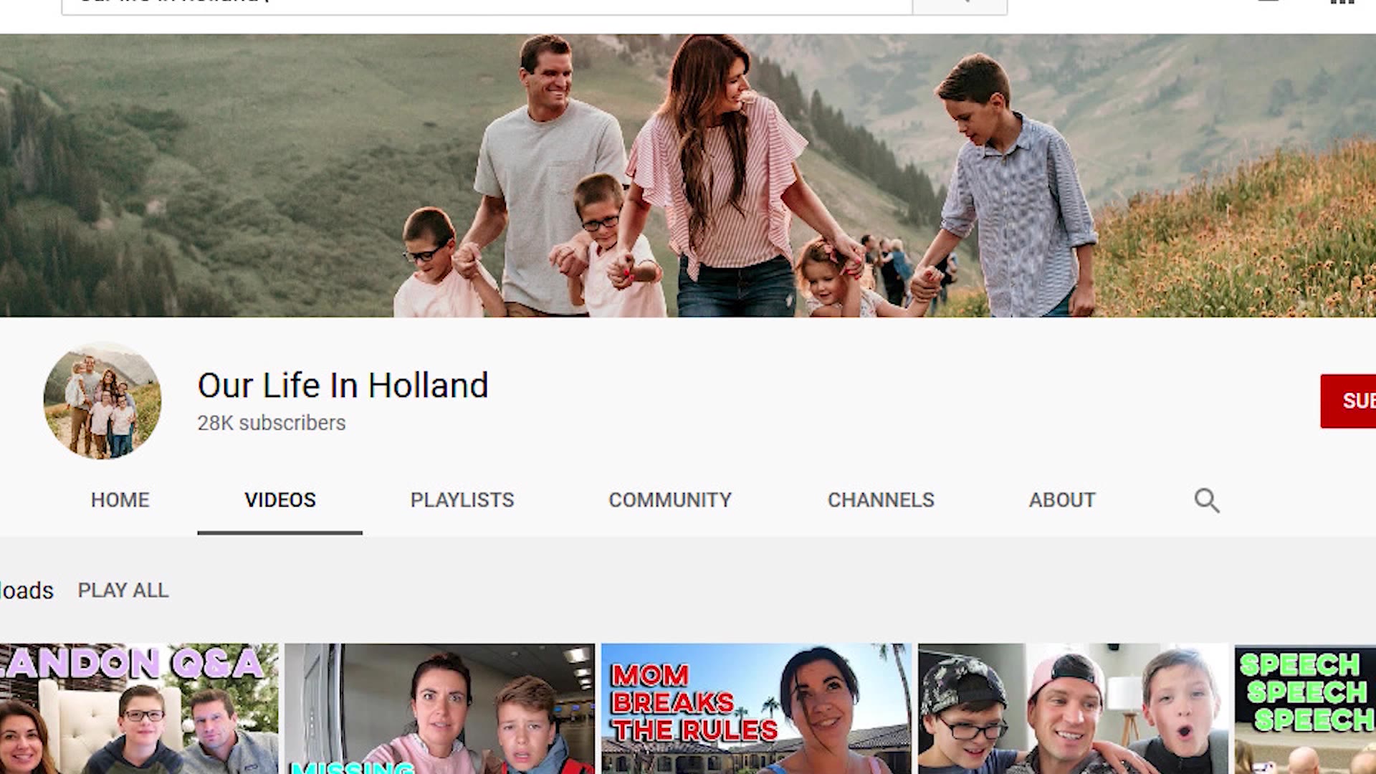Open the CHANNELS tab
Image resolution: width=1376 pixels, height=774 pixels.
pos(881,500)
